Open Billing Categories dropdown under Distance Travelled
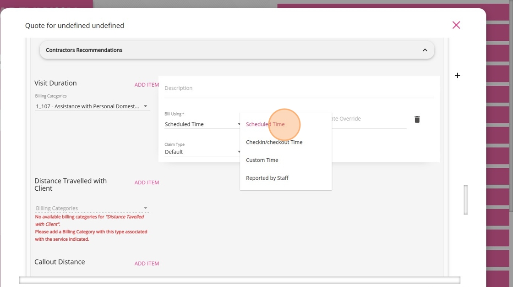Viewport: 513px width, 287px height. click(92, 208)
